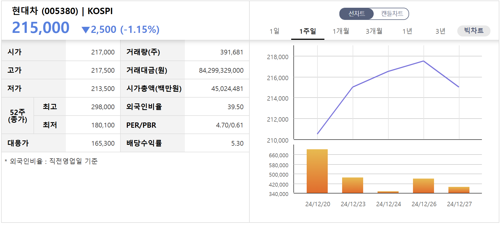Click the 24/12/26 volume bar
Screen dimensions: 501x225
pyautogui.click(x=423, y=186)
